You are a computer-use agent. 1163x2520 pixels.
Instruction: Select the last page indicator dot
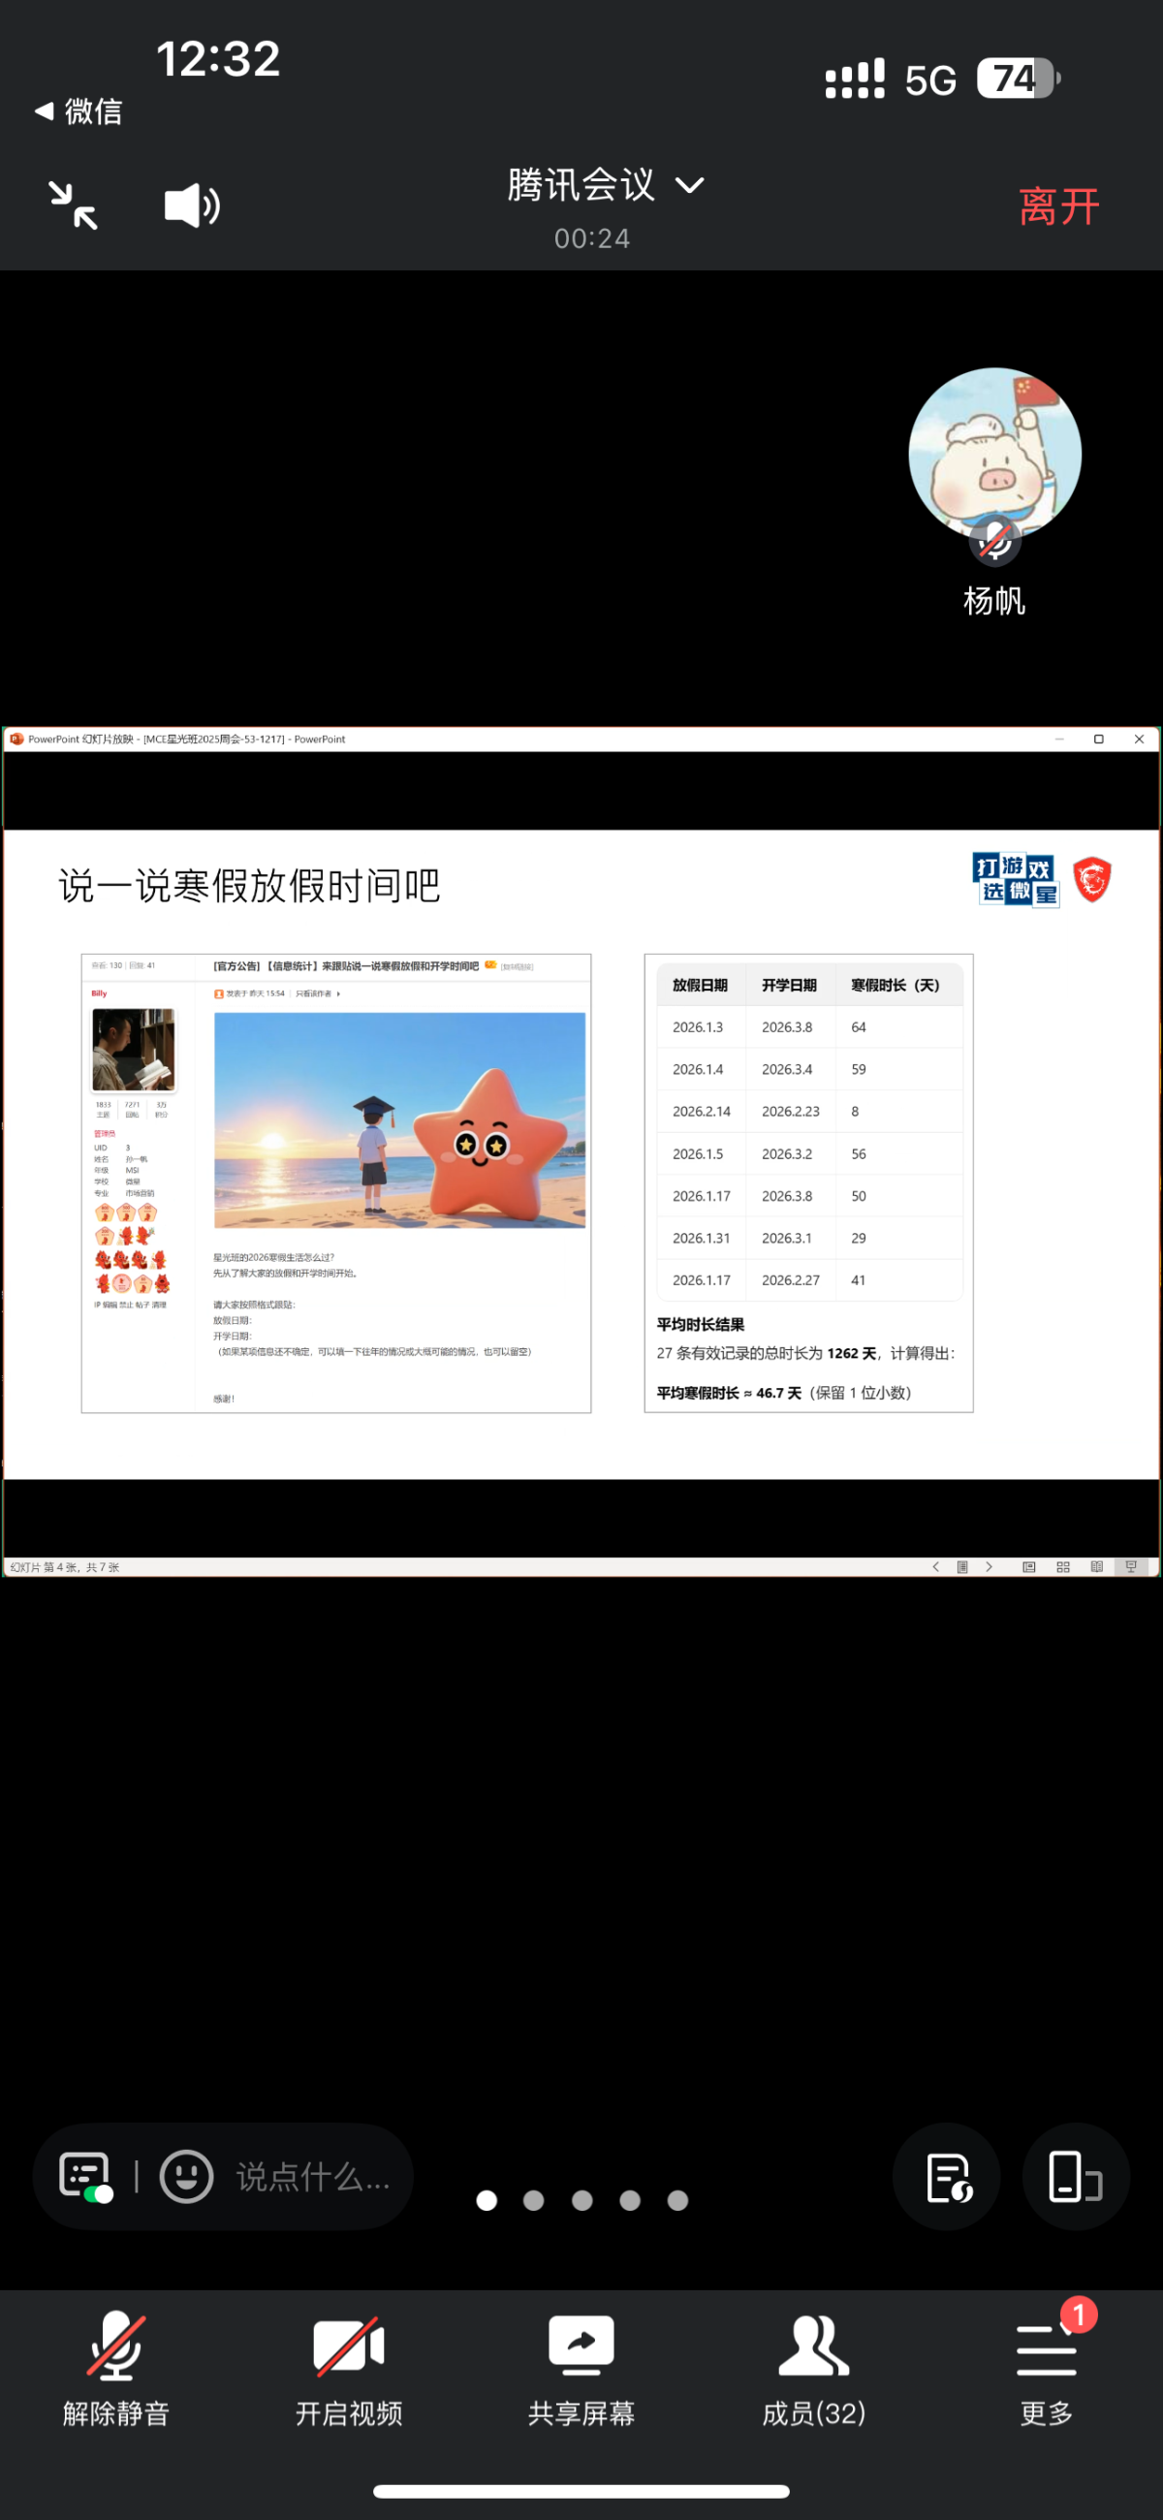tap(676, 2200)
